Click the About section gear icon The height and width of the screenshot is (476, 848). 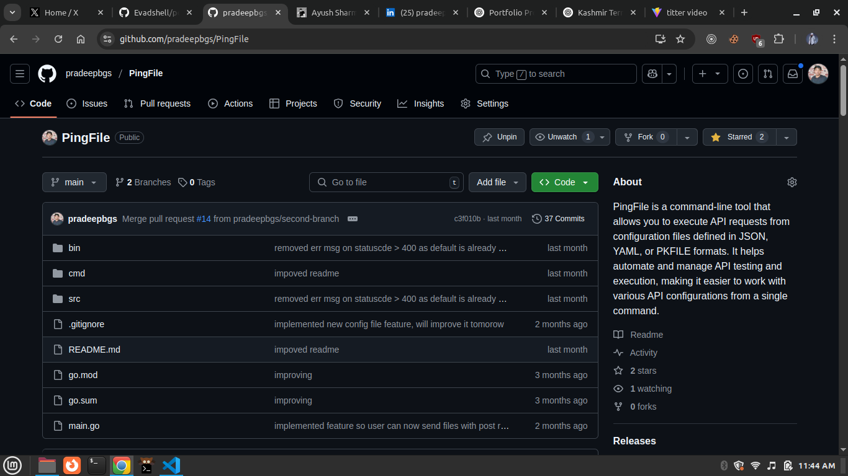click(792, 182)
